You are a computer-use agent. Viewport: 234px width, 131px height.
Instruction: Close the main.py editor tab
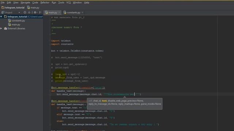click(x=59, y=13)
